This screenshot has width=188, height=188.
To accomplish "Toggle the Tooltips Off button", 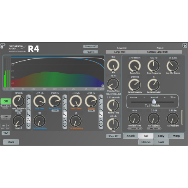I will pyautogui.click(x=91, y=46).
